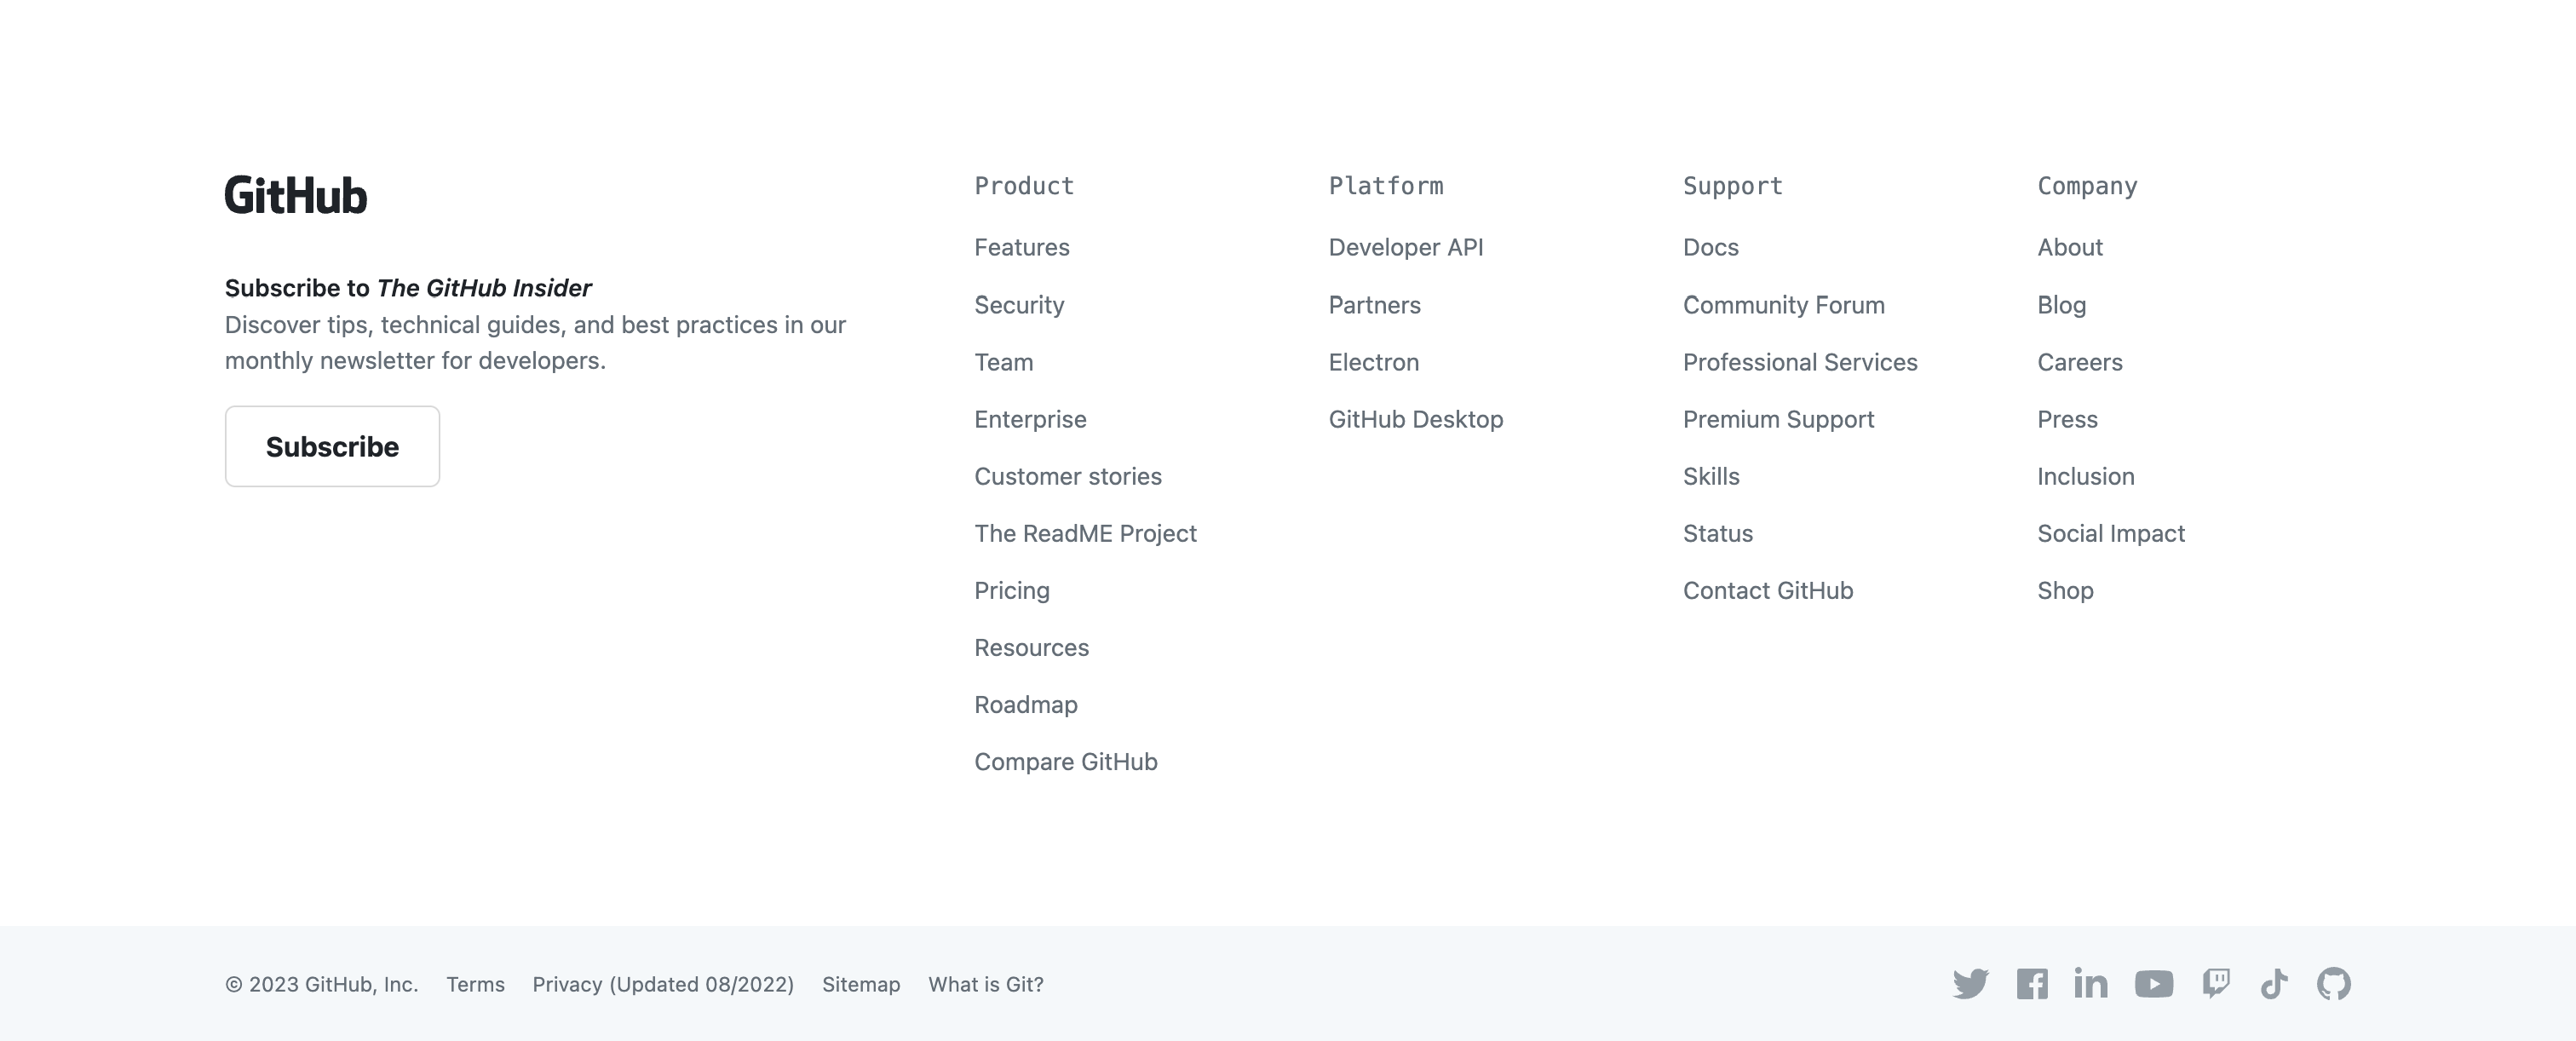
Task: Open the TikTok social icon
Action: [2274, 984]
